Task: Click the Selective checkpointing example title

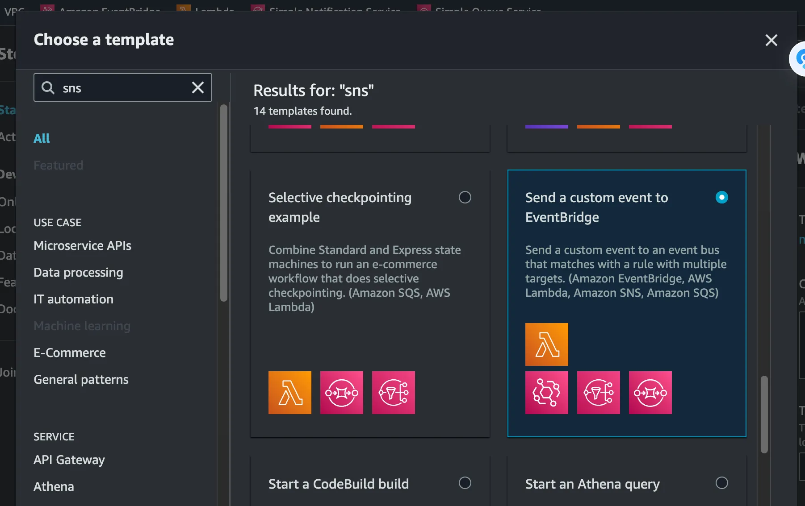Action: point(340,207)
